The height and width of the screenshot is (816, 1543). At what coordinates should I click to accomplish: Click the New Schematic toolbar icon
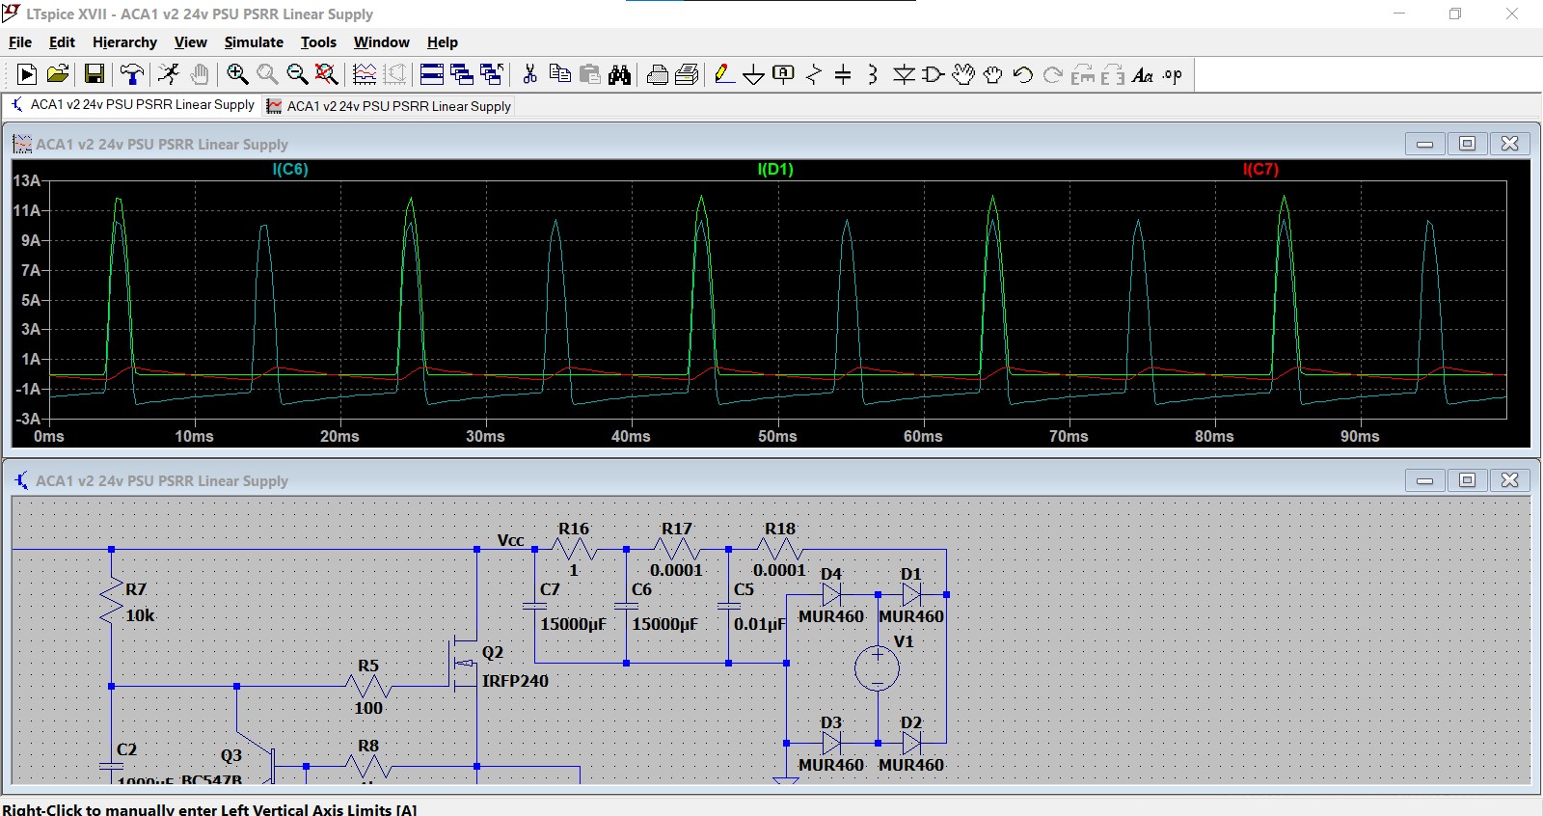coord(27,74)
